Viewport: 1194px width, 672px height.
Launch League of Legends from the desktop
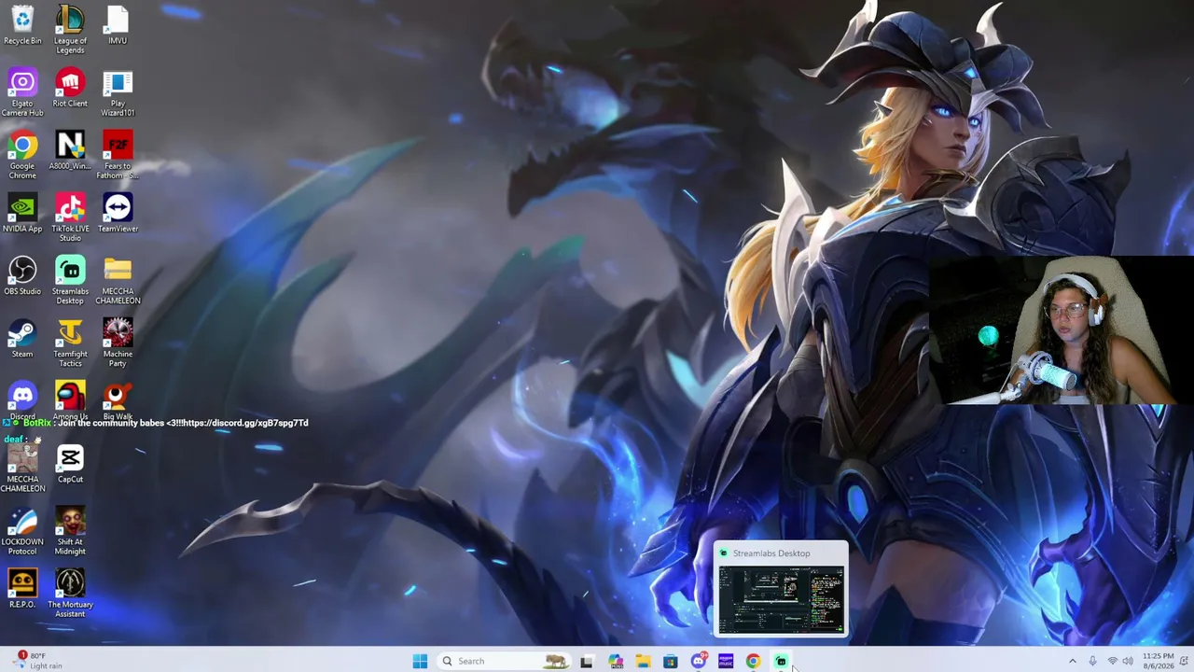[70, 29]
